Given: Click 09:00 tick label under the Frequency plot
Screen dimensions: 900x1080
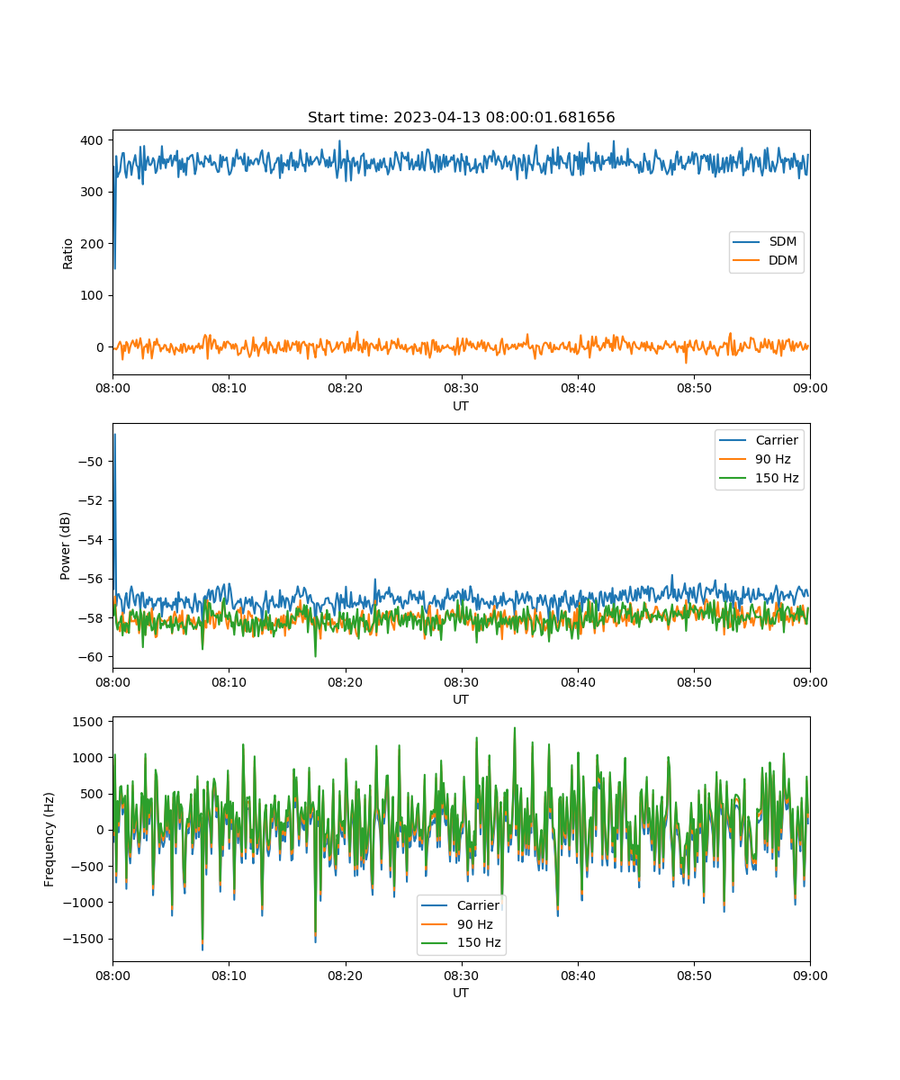Looking at the screenshot, I should [x=809, y=976].
